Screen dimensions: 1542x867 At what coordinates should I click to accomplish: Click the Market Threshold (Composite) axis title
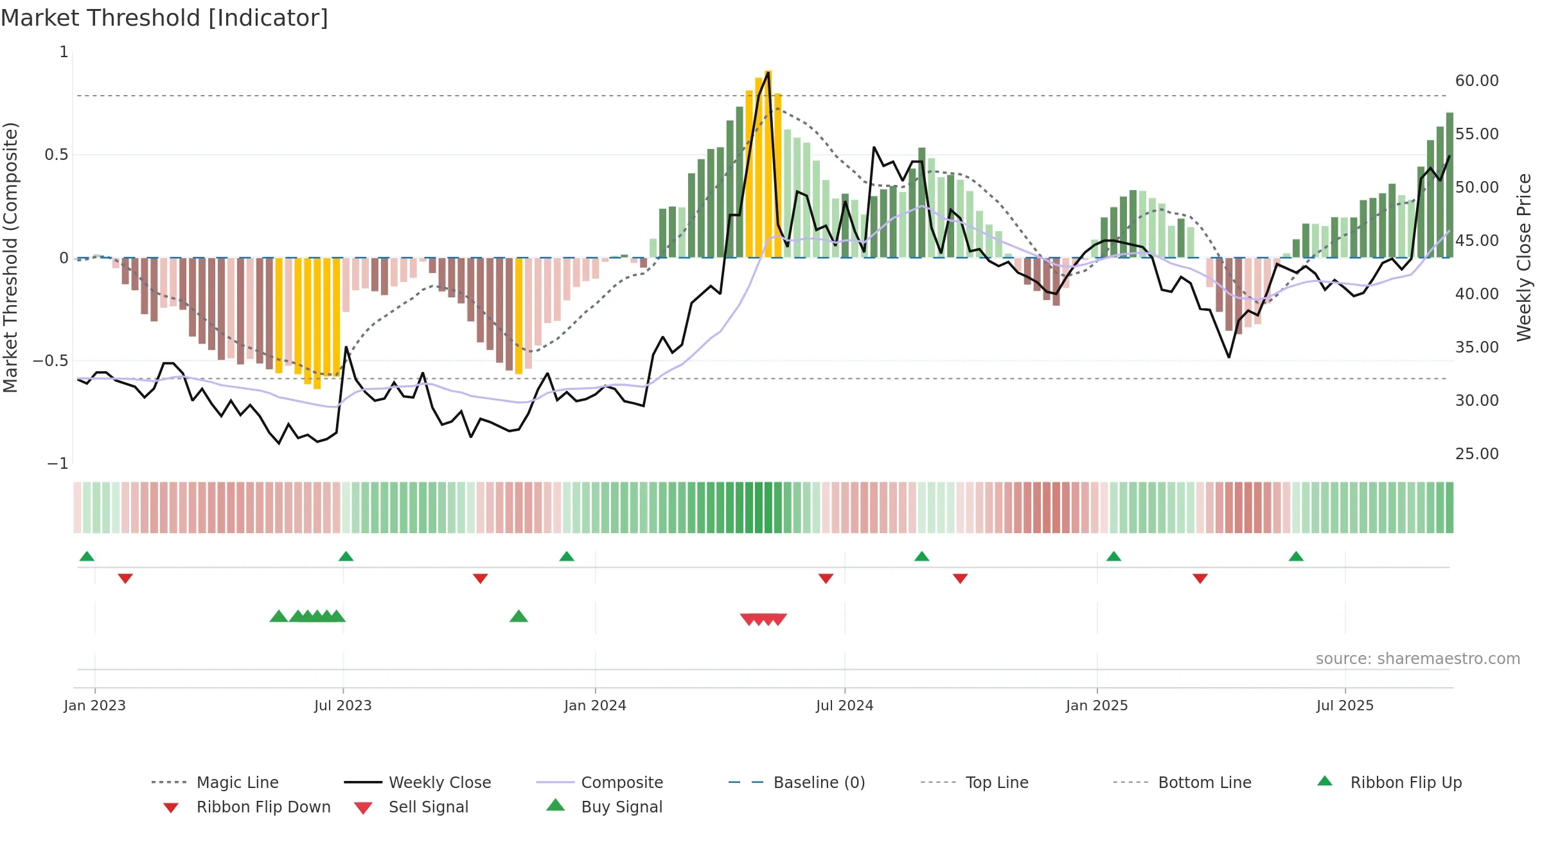[10, 258]
